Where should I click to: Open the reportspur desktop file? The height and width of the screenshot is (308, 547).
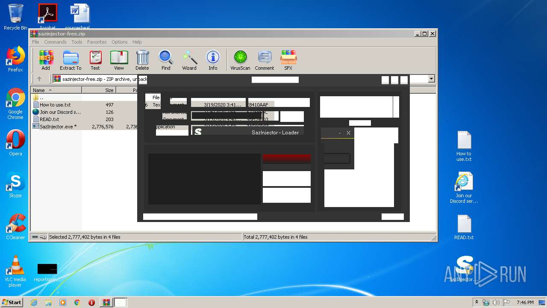pyautogui.click(x=47, y=272)
